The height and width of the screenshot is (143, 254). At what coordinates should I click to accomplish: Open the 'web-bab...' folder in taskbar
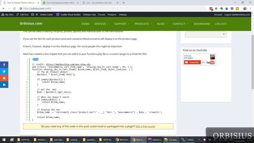pyautogui.click(x=56, y=139)
